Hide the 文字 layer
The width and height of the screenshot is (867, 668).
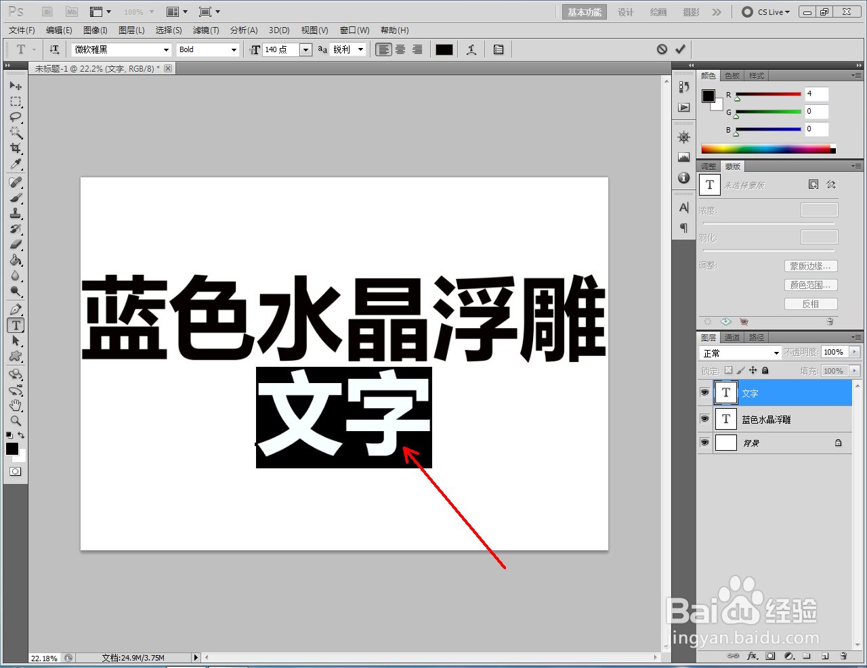[x=704, y=393]
